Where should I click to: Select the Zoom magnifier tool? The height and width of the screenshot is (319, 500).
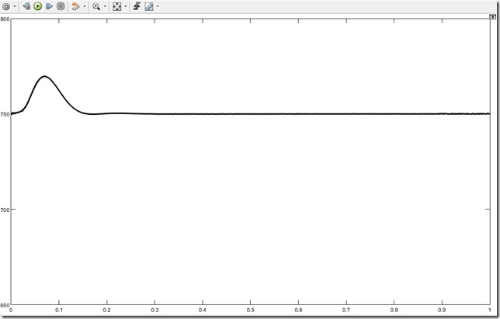(96, 6)
